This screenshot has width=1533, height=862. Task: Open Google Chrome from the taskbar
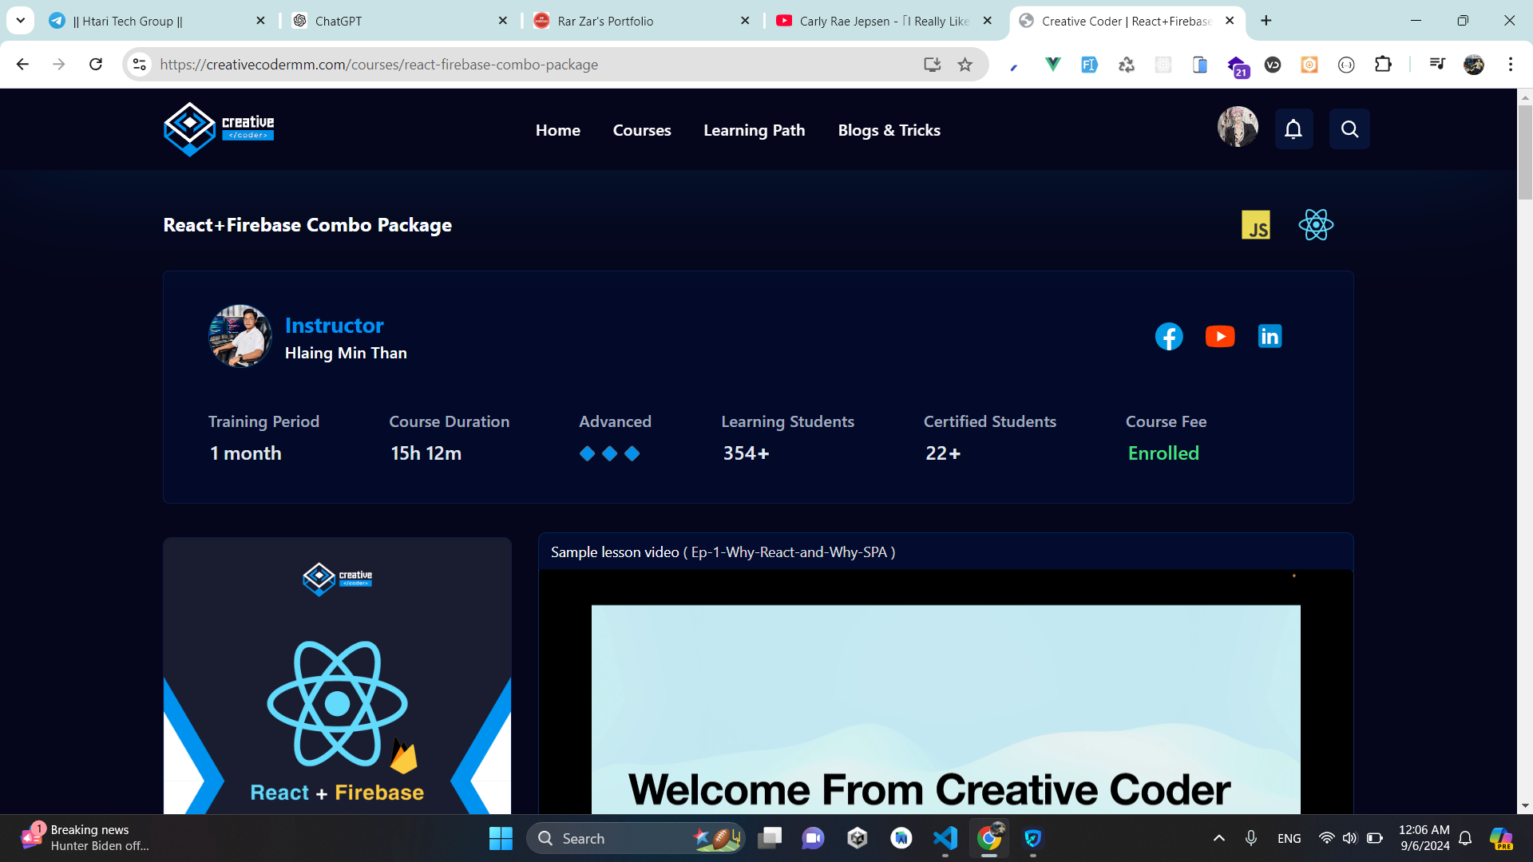pos(989,838)
